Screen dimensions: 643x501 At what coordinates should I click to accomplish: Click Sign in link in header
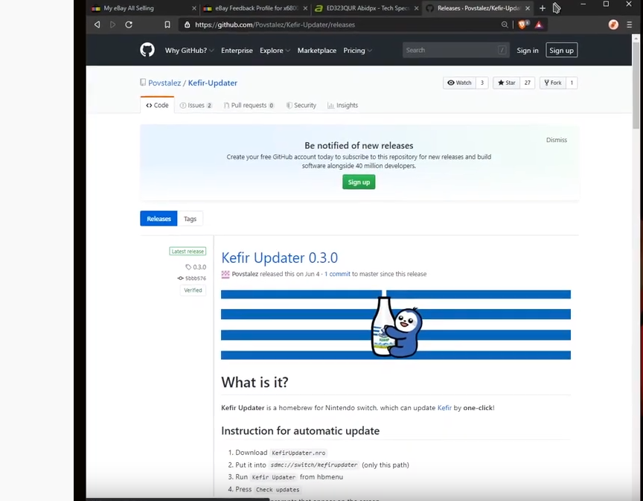click(528, 50)
